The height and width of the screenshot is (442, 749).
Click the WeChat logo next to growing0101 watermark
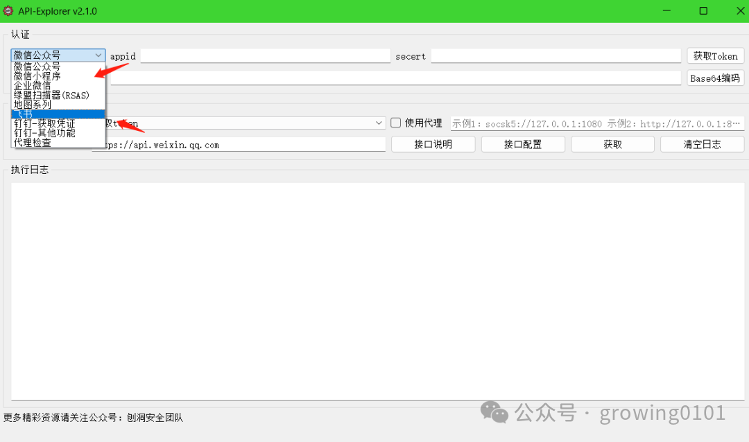(494, 413)
